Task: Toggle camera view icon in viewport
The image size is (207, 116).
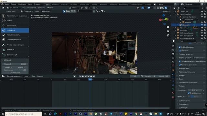Action: (x=168, y=35)
